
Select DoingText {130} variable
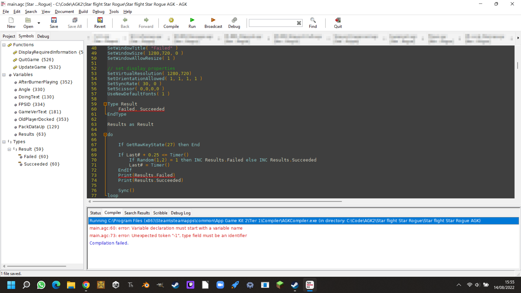[34, 97]
